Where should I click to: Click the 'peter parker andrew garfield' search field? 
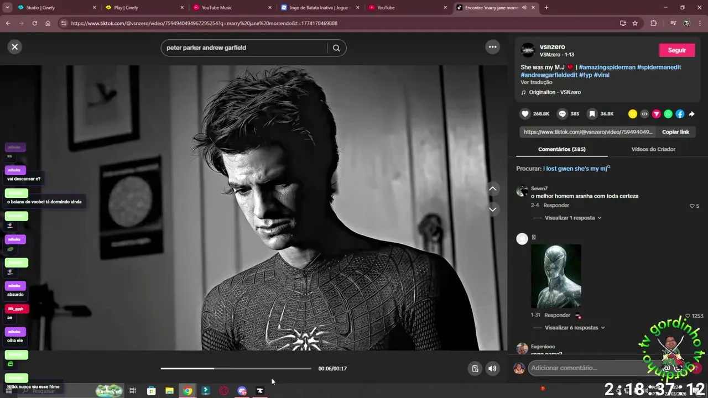pyautogui.click(x=243, y=48)
